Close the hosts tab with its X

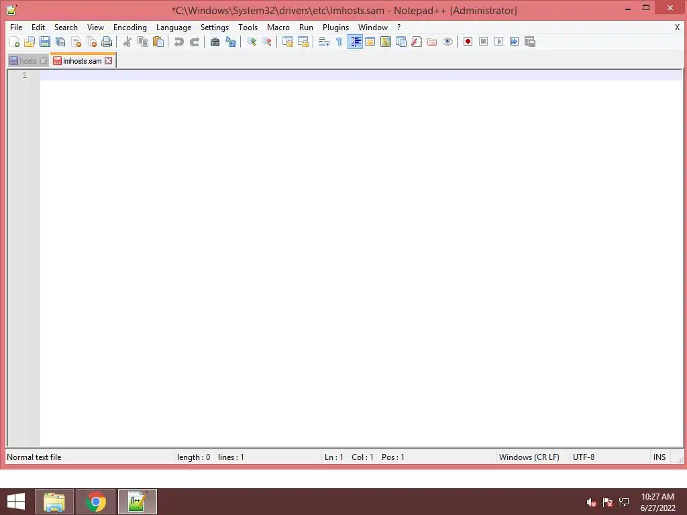44,61
